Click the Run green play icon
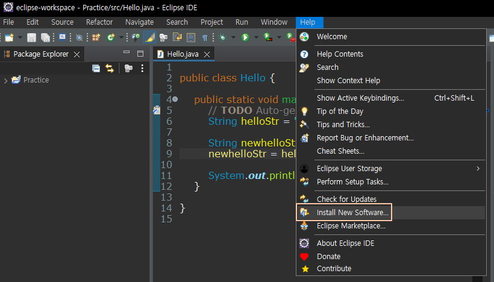This screenshot has height=282, width=494. 245,37
